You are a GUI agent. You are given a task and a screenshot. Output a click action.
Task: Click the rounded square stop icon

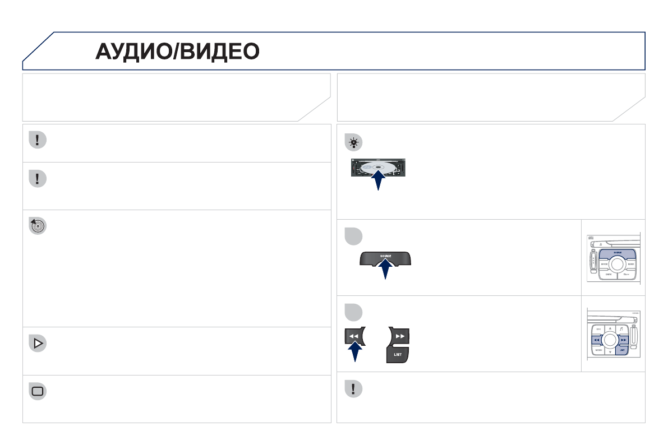point(38,392)
